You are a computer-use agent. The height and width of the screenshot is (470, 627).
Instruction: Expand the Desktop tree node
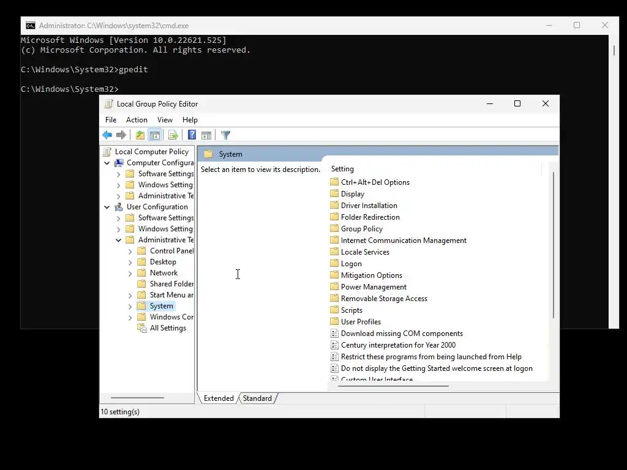click(130, 263)
